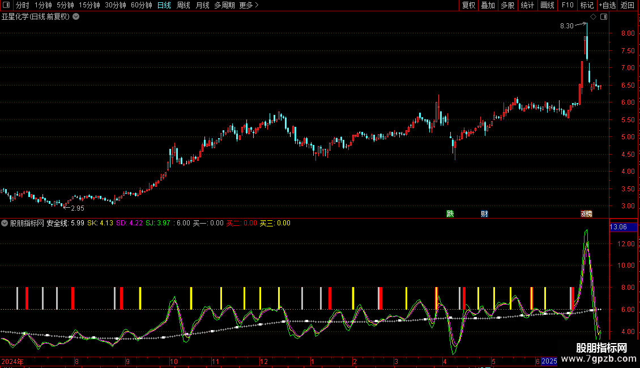The image size is (640, 368).
Task: Click +自选 to add to watchlist
Action: coord(607,5)
